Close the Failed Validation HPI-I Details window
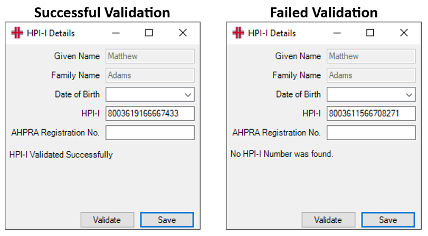This screenshot has height=236, width=428. [x=404, y=33]
